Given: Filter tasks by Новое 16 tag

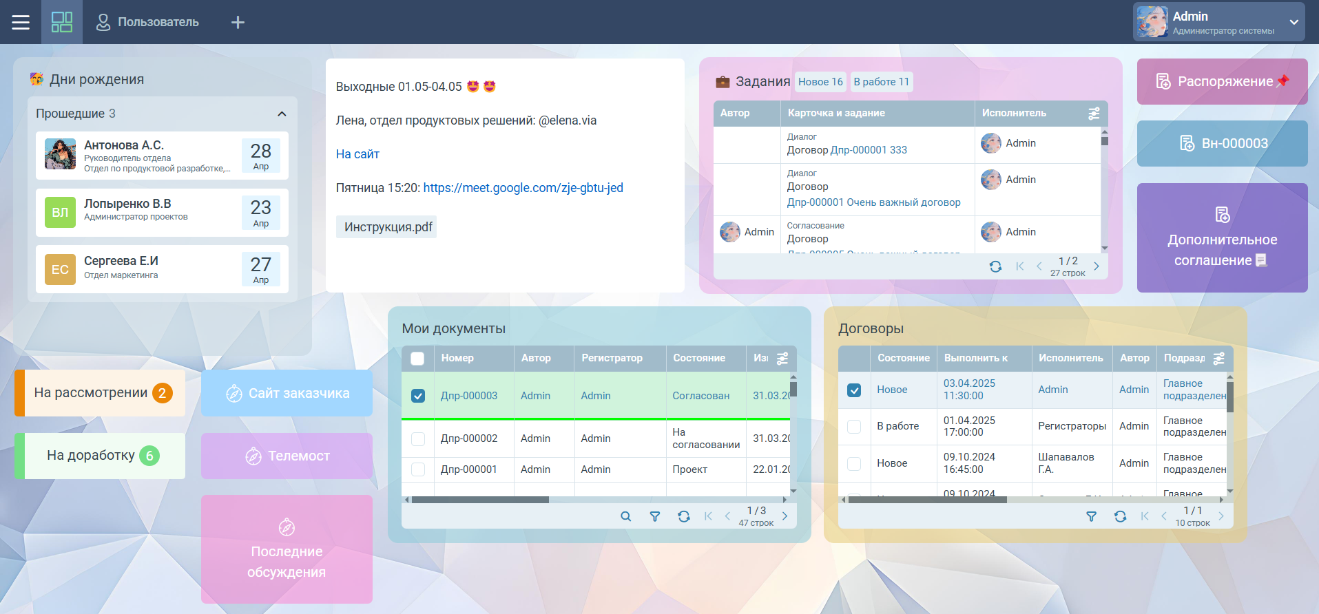Looking at the screenshot, I should tap(820, 82).
